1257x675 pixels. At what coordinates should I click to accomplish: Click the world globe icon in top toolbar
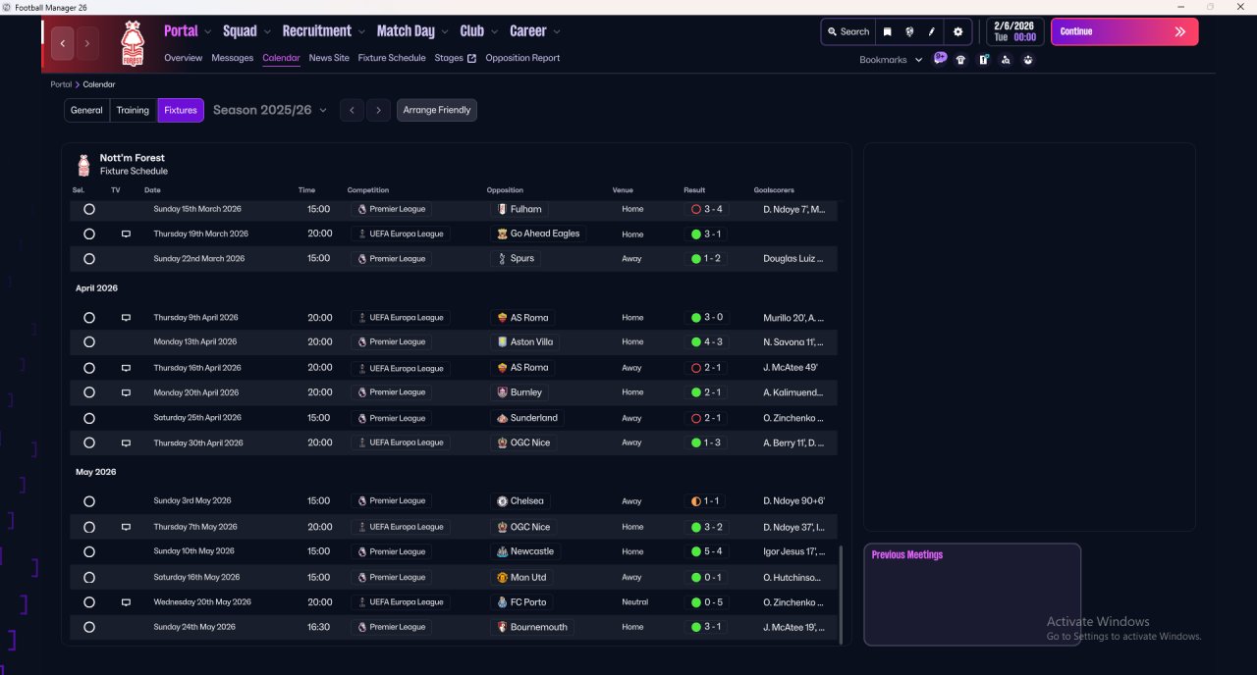909,31
